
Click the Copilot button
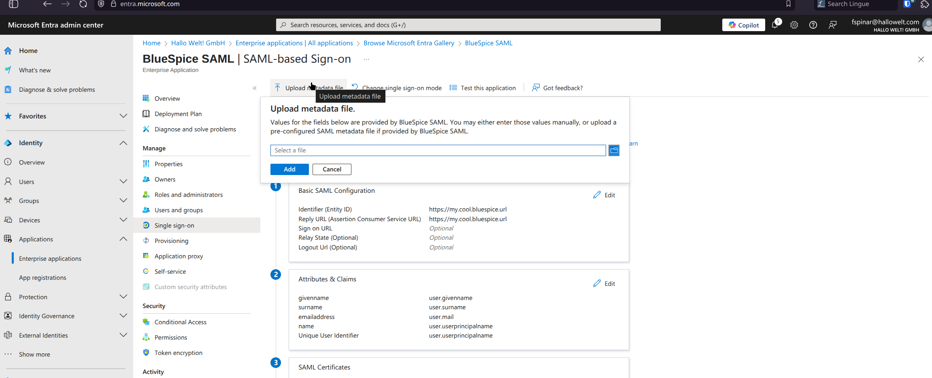[744, 25]
